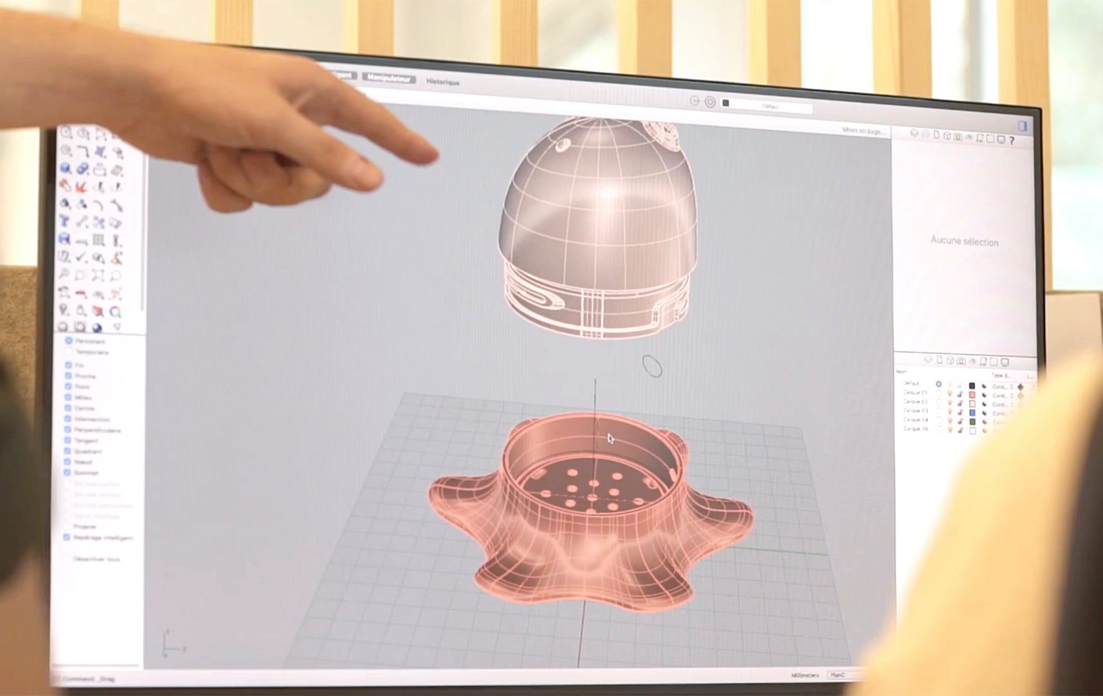
Task: Click the Mises en page button
Action: coord(862,131)
